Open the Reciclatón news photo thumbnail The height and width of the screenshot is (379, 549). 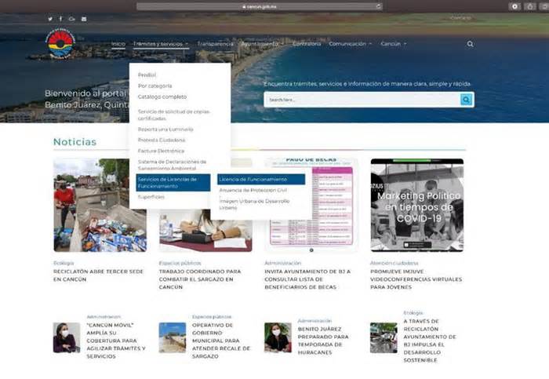(x=100, y=205)
